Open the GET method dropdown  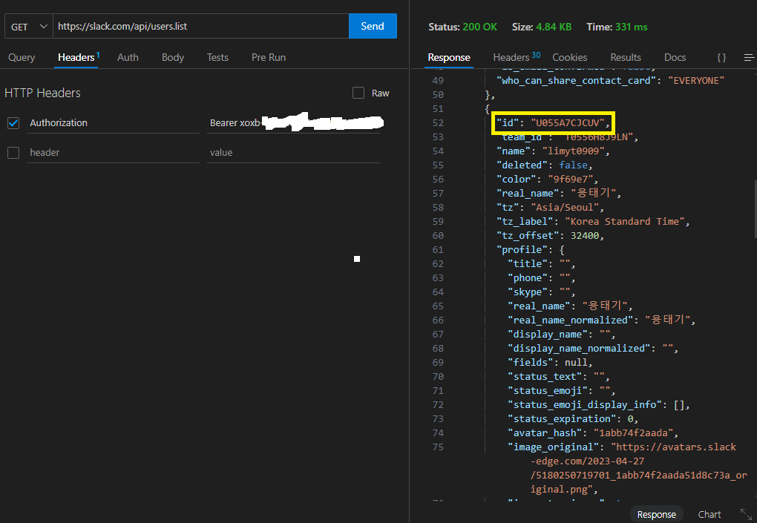point(28,27)
